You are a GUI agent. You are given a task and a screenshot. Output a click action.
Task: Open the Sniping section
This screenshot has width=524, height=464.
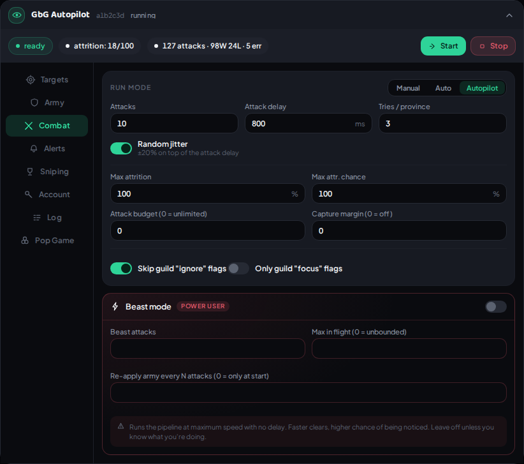pos(47,172)
